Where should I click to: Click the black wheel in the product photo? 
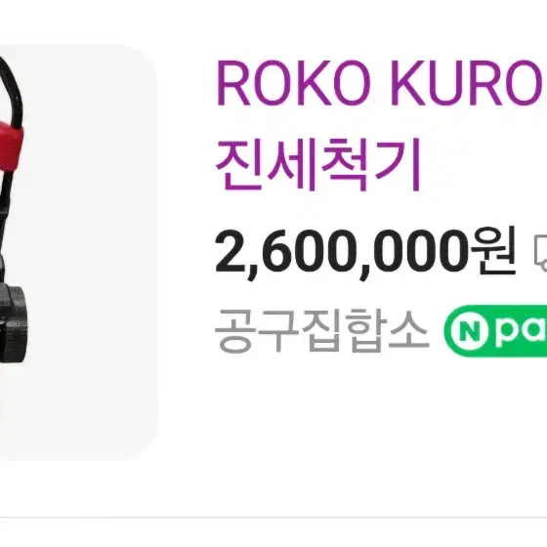[x=14, y=324]
